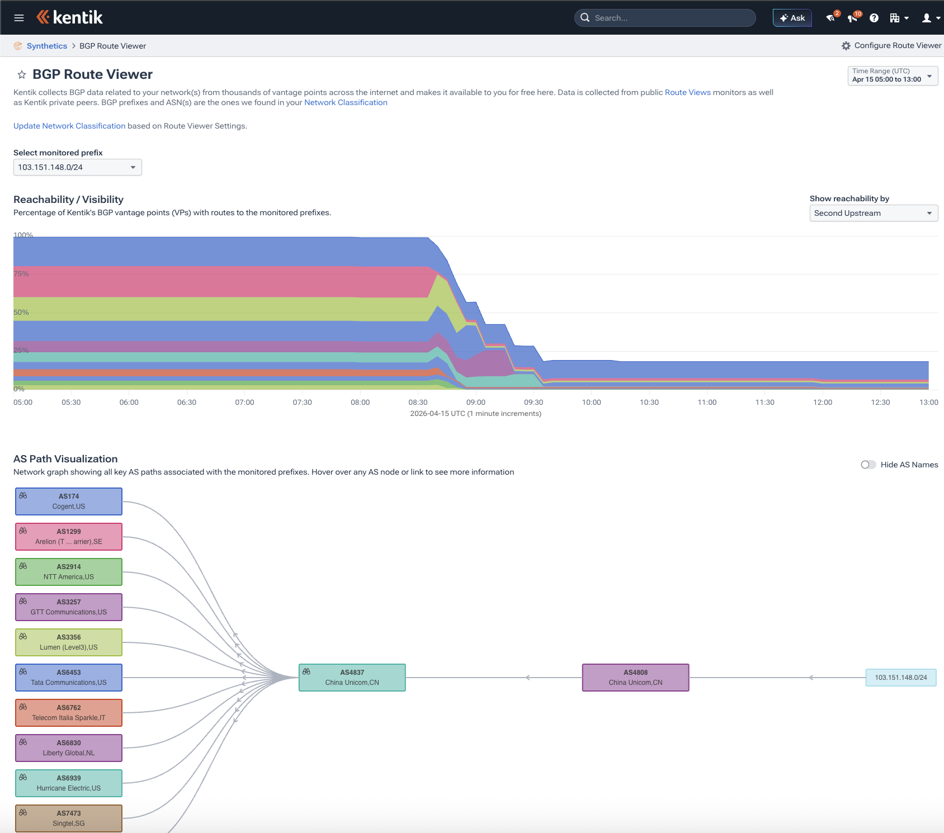Image resolution: width=944 pixels, height=833 pixels.
Task: Open the hamburger navigation menu
Action: tap(19, 18)
